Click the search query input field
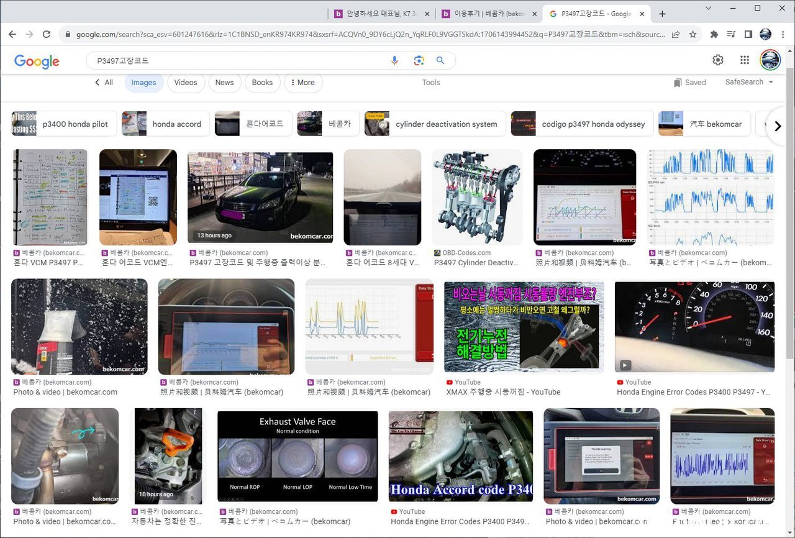The height and width of the screenshot is (538, 795). point(239,61)
